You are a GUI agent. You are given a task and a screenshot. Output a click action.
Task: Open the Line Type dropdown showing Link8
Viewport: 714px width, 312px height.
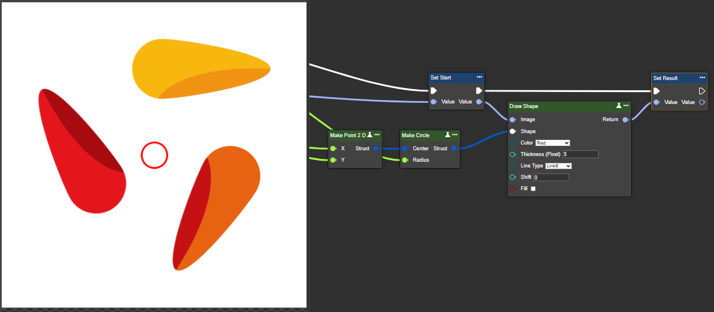tap(558, 166)
